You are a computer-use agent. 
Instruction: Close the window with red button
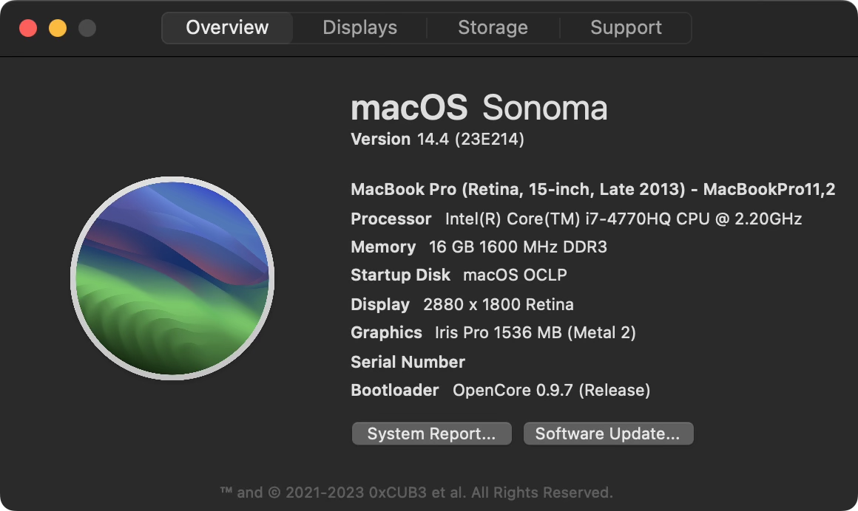click(x=28, y=29)
